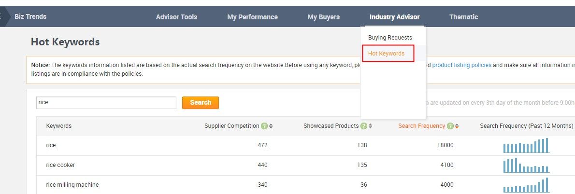
Task: Open Showcased Products help question icon
Action: click(x=364, y=126)
